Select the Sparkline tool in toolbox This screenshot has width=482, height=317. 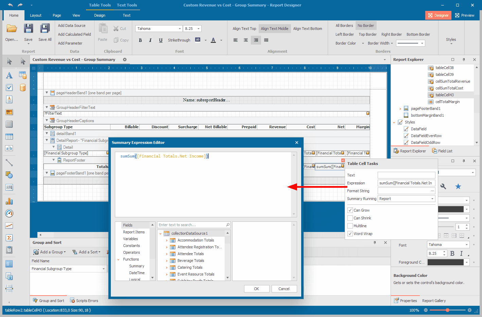(9, 226)
